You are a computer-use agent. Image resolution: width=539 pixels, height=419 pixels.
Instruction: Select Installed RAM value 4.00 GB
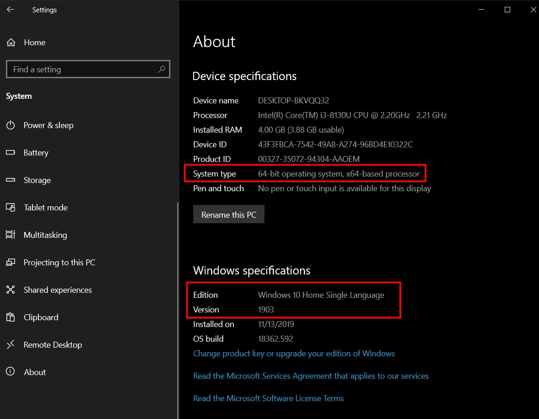point(301,130)
